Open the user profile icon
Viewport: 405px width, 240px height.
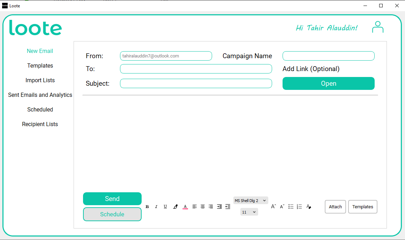coord(378,27)
